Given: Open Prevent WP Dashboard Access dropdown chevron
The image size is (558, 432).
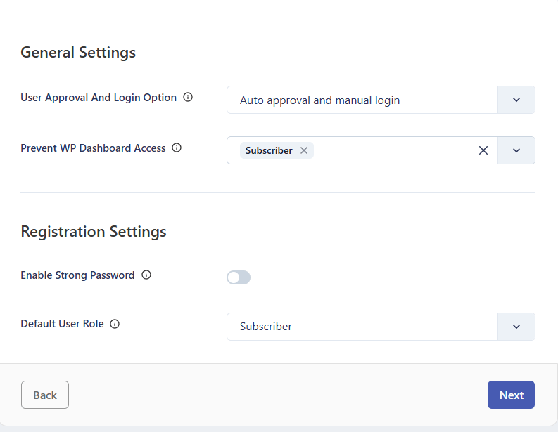Looking at the screenshot, I should point(516,150).
